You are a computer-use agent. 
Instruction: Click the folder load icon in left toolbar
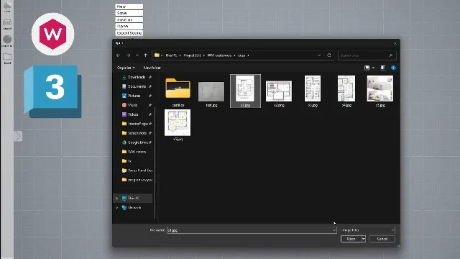7,56
